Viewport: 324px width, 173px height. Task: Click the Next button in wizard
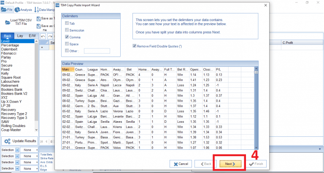pyautogui.click(x=229, y=163)
